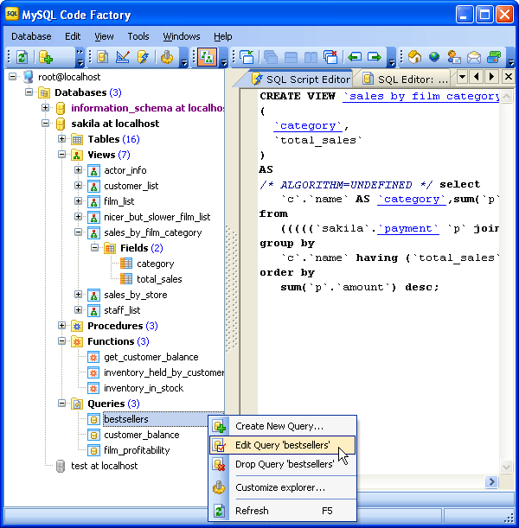This screenshot has width=519, height=528.
Task: Select the film_list view
Action: click(x=119, y=201)
